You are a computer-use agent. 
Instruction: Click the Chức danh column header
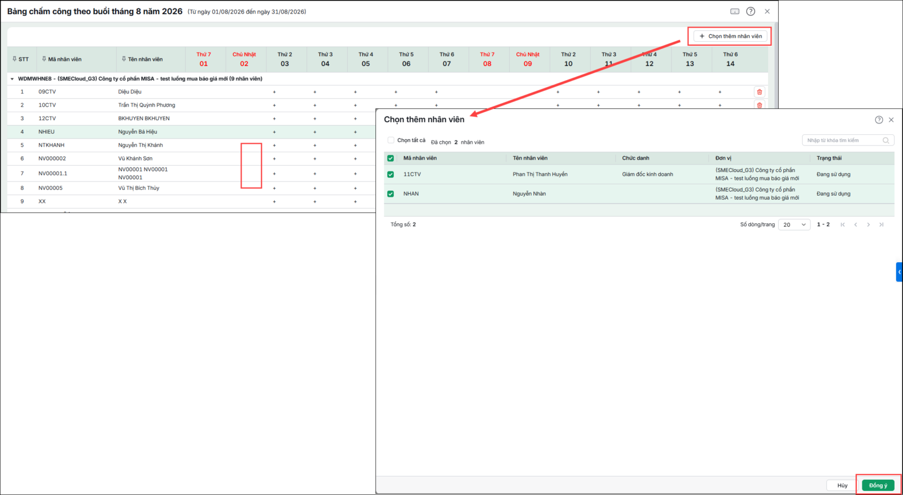coord(635,158)
